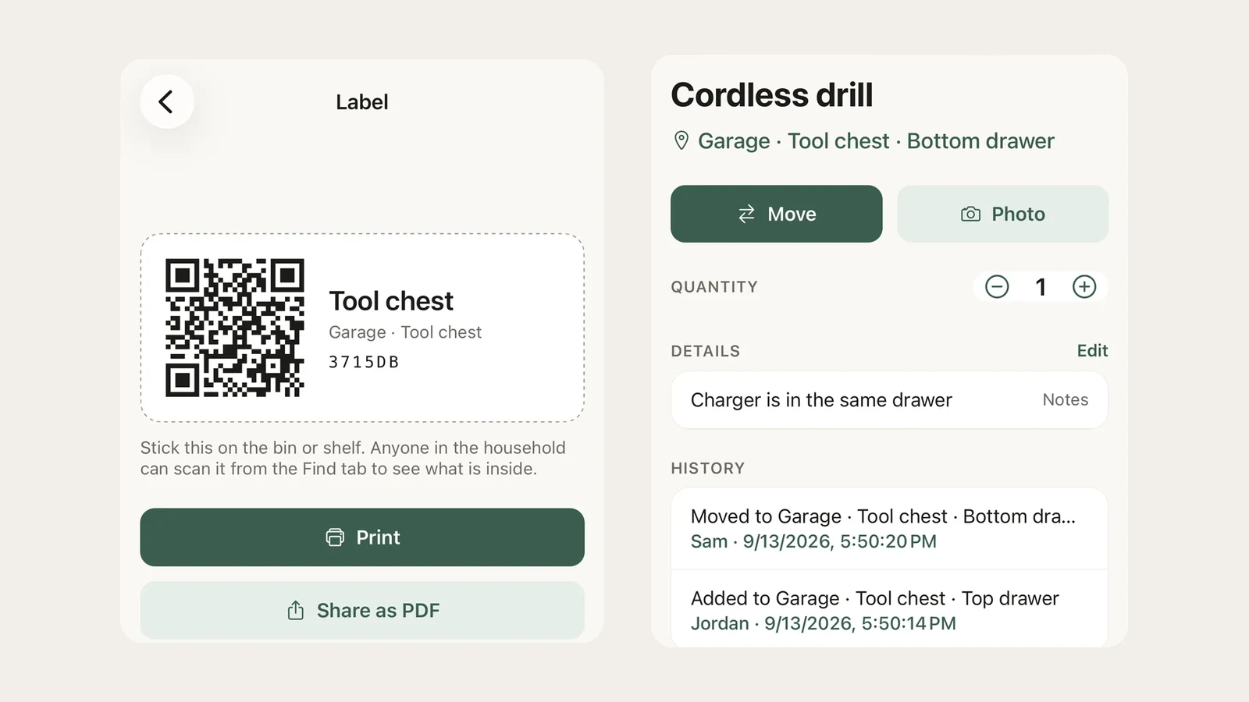Click the 'Tool chest' label title

pyautogui.click(x=391, y=301)
